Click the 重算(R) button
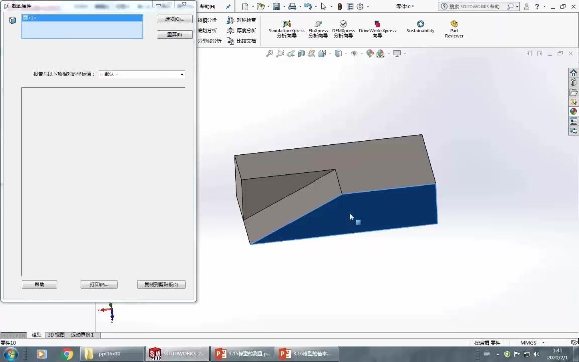 coord(174,34)
